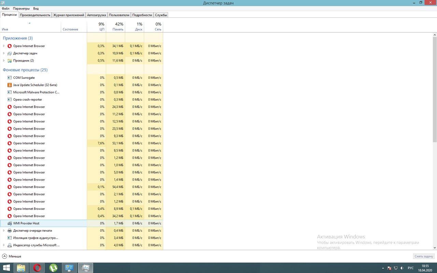Select the COM Surrogate row name
This screenshot has width=437, height=273.
24,78
